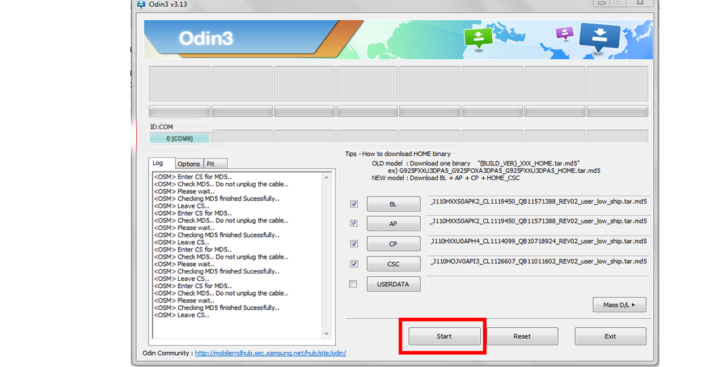
Task: Uncheck the CP checkbox
Action: 354,244
